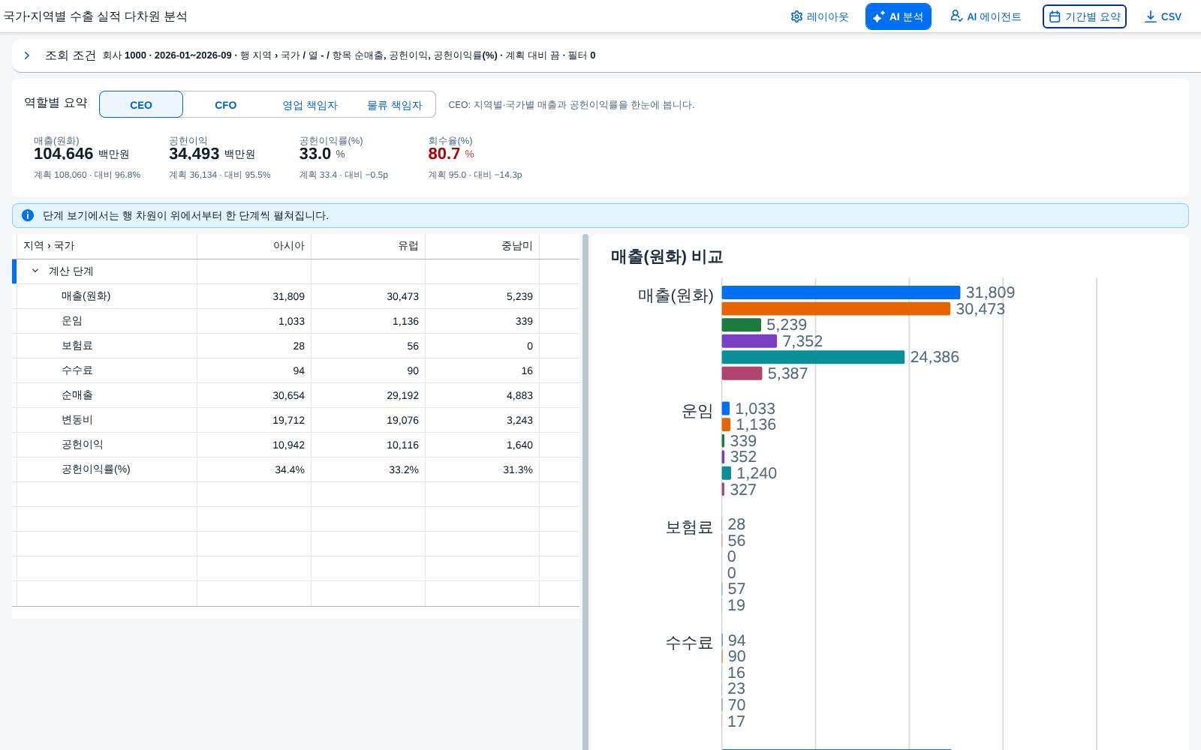Switch to the CFO role tab
This screenshot has height=750, width=1201.
(x=226, y=105)
